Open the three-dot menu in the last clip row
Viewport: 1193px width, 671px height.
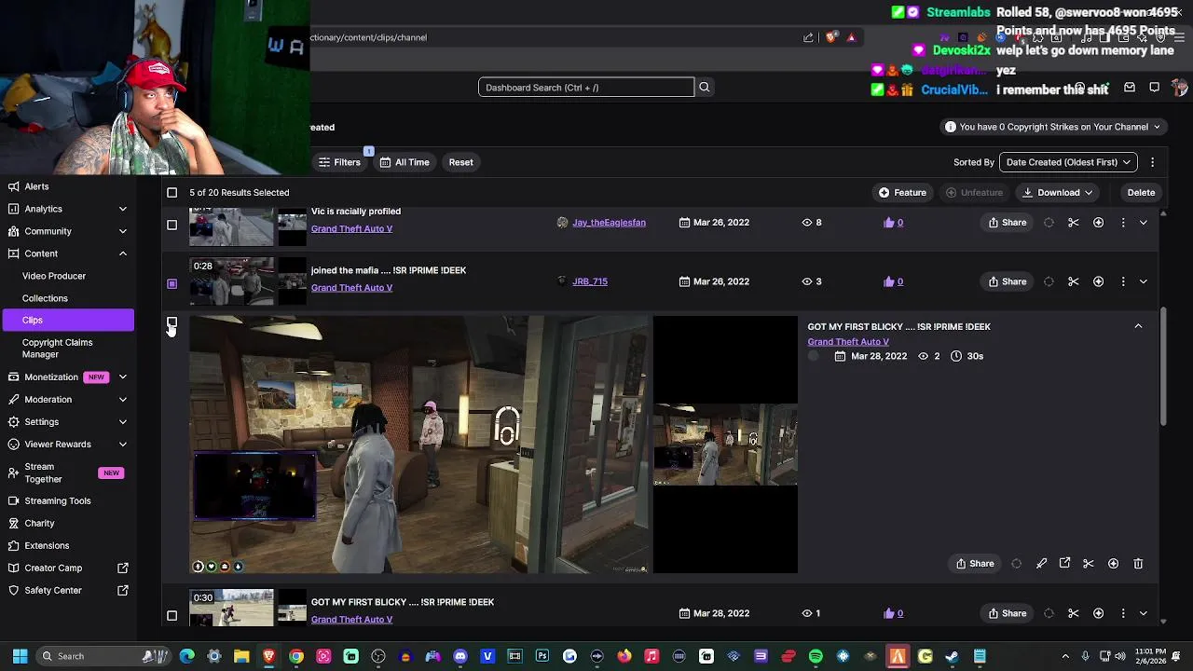(x=1123, y=613)
